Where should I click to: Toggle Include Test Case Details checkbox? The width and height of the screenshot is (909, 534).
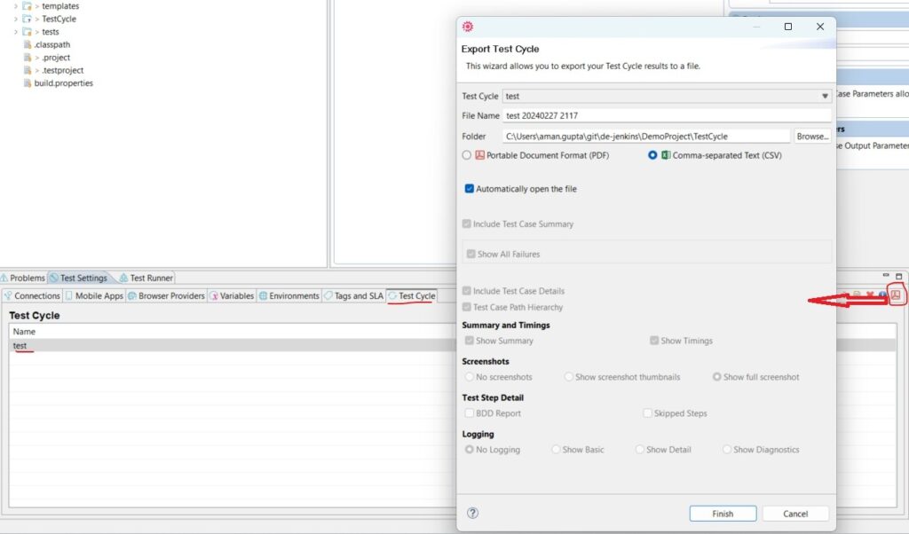(x=467, y=291)
